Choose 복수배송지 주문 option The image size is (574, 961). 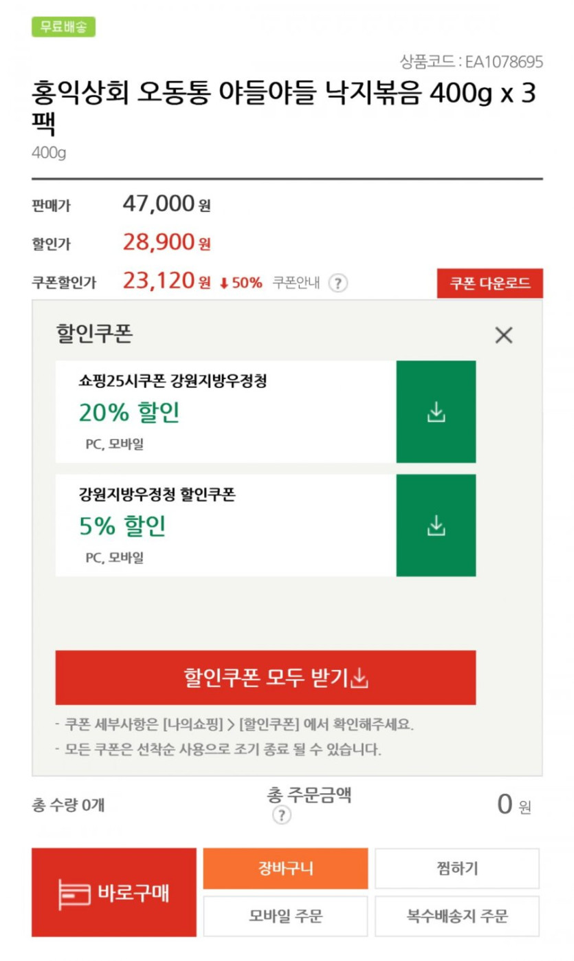pos(456,916)
